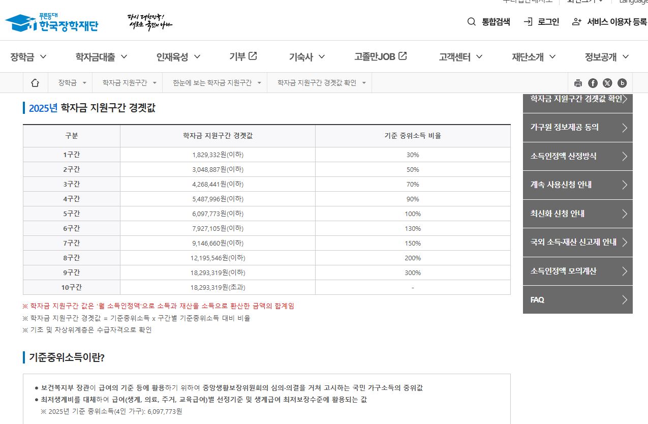The width and height of the screenshot is (648, 424).
Task: Select value 9,146,660원(이하)
Action: tap(218, 243)
